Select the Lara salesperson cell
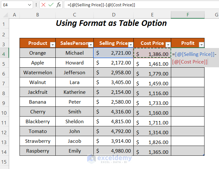This screenshot has width=219, height=169. click(x=75, y=82)
